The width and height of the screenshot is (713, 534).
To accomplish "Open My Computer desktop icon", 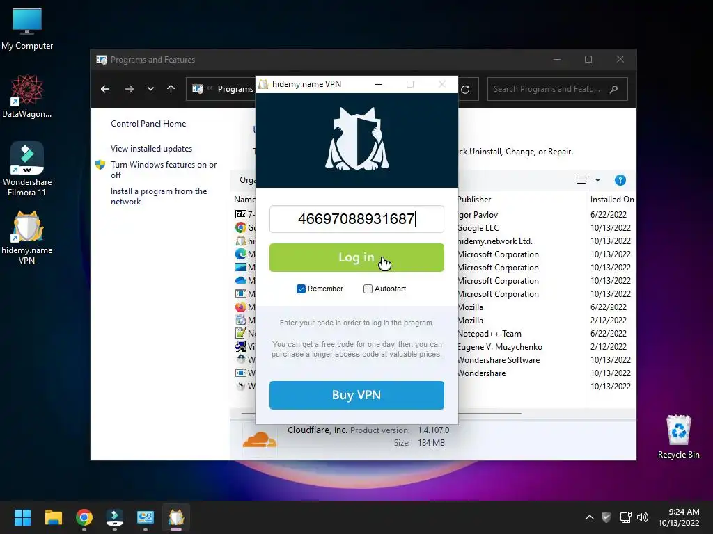I will tap(27, 29).
